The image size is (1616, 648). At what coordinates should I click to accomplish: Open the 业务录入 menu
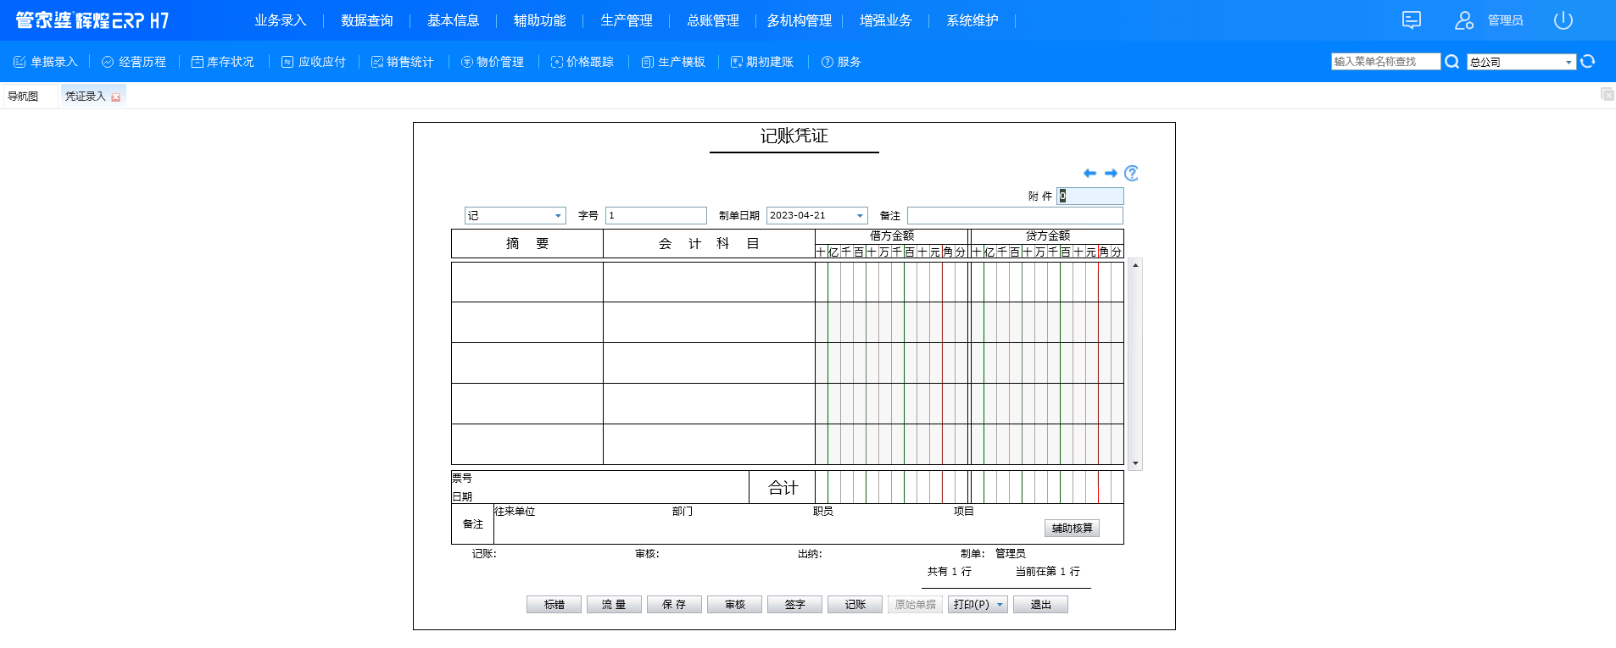click(x=281, y=20)
